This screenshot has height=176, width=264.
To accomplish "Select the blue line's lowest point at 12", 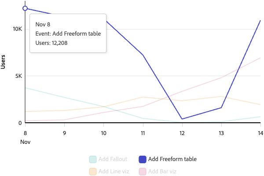I will (182, 119).
